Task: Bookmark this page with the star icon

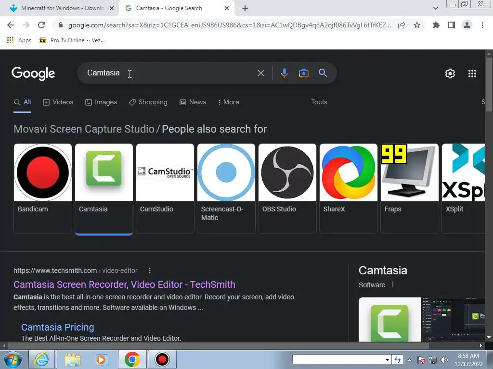Action: 417,25
